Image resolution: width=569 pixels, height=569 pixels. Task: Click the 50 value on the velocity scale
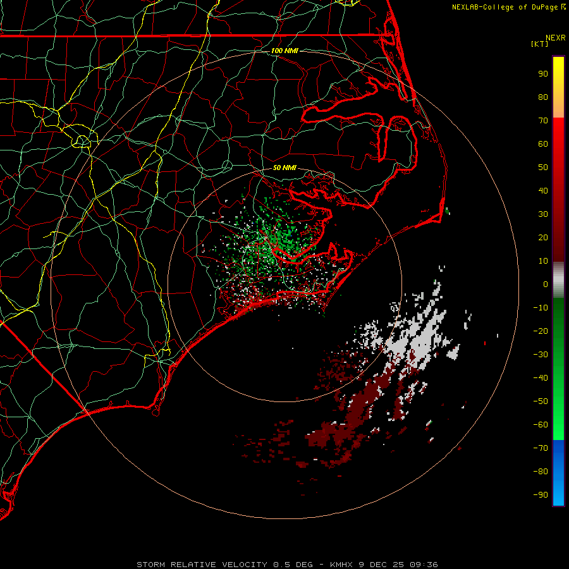543,168
